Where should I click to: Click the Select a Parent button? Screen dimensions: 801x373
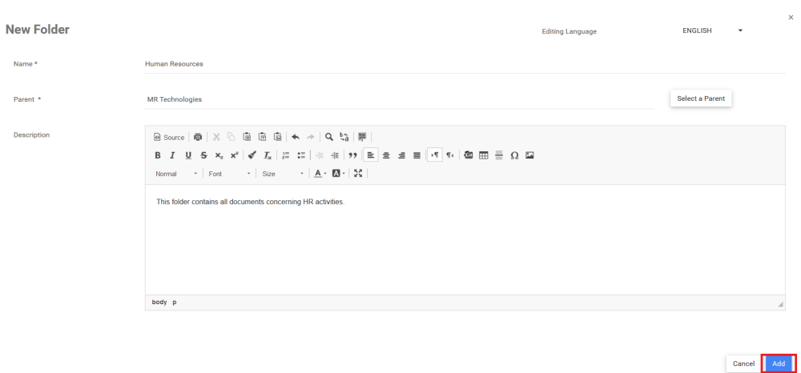coord(701,98)
